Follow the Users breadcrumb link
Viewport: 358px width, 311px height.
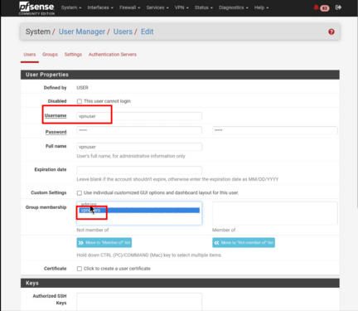[x=123, y=32]
